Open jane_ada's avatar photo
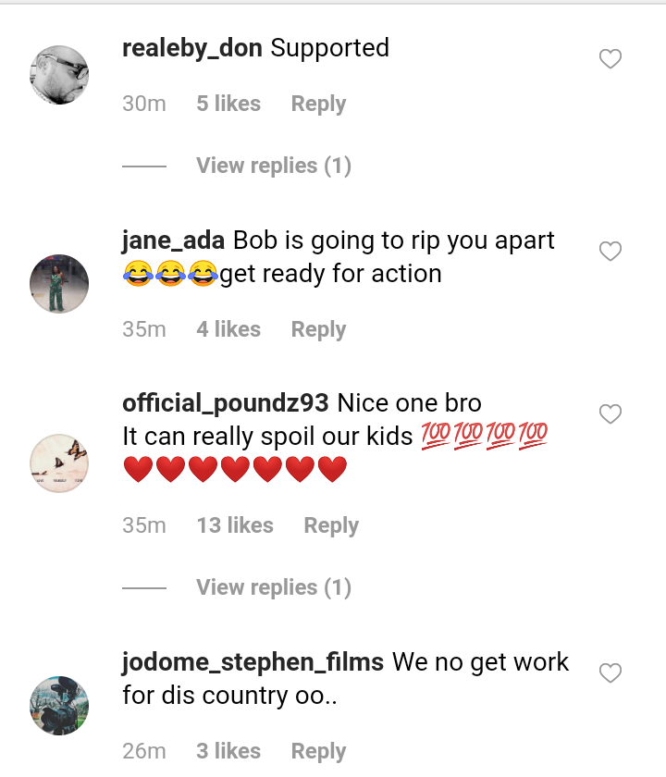This screenshot has width=666, height=777. pyautogui.click(x=59, y=284)
